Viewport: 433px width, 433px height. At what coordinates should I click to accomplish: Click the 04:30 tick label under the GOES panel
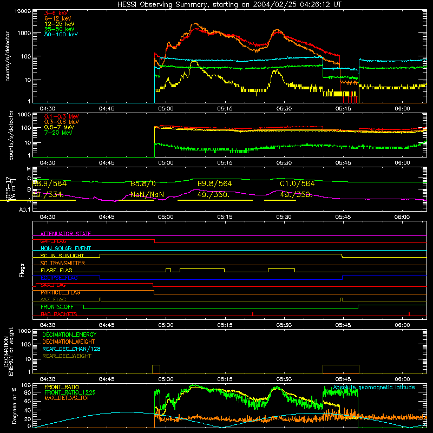tap(48, 217)
